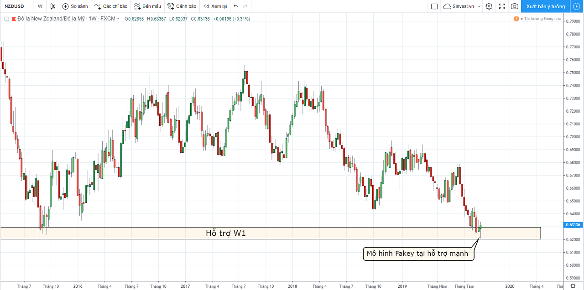
Task: Click the red flag symbol marker
Action: pyautogui.click(x=14, y=19)
